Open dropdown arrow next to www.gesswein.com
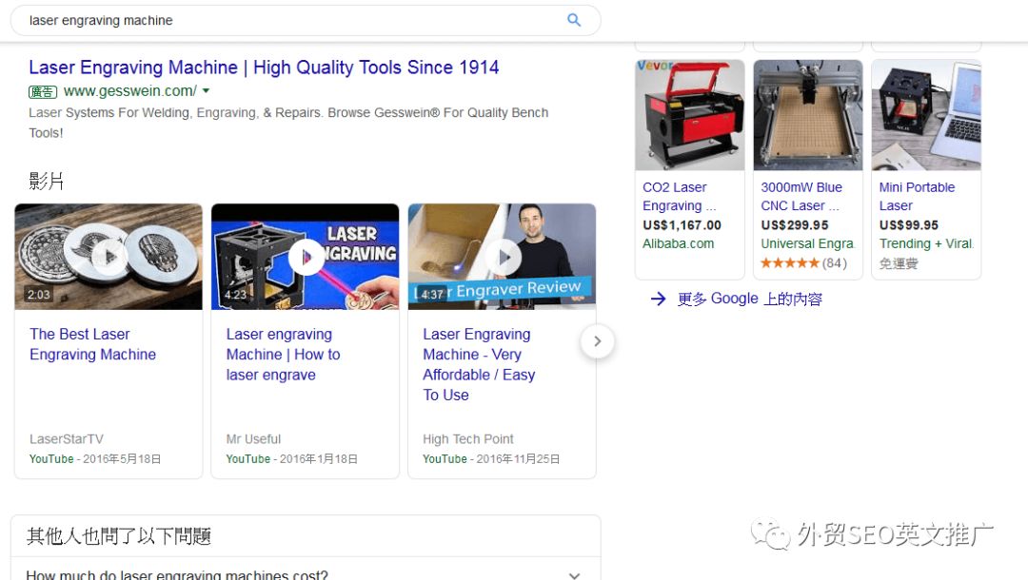Screen dimensions: 1028x580 (x=207, y=91)
